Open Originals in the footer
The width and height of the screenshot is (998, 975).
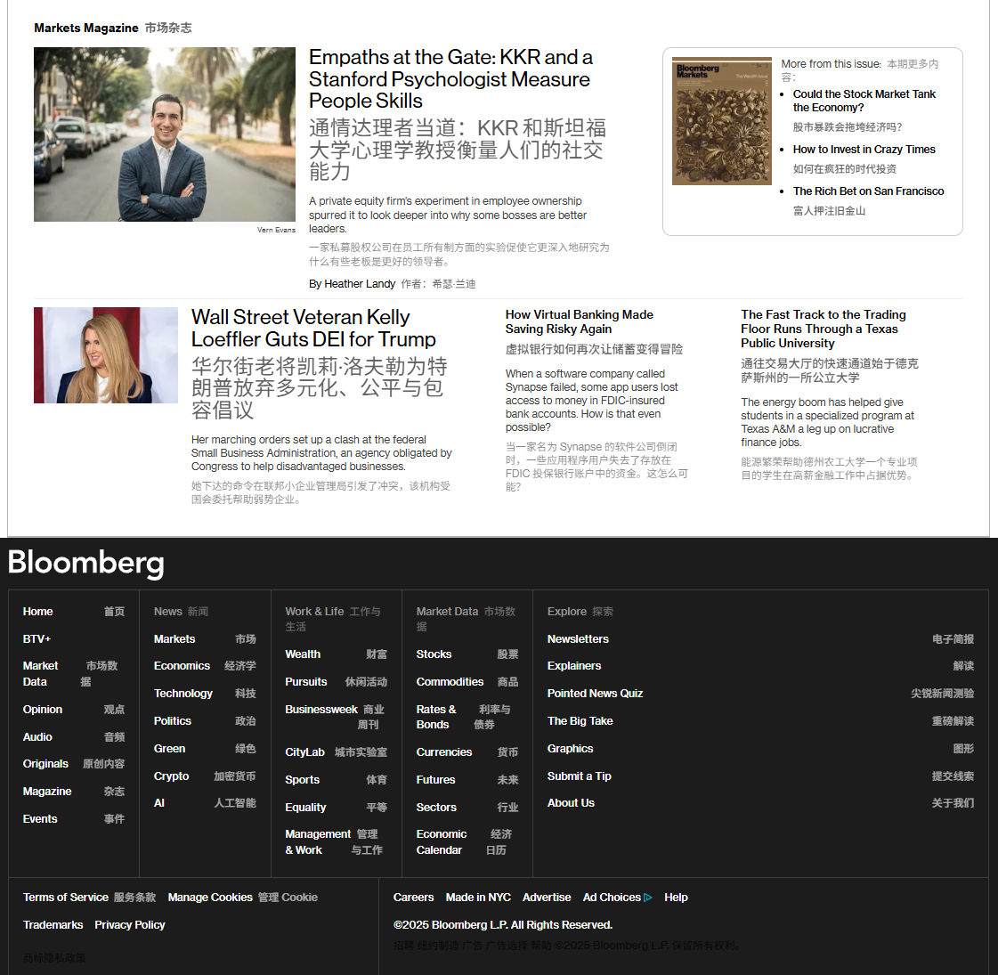coord(45,764)
